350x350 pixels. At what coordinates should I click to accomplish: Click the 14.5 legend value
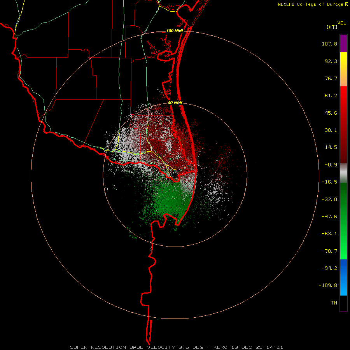pyautogui.click(x=331, y=147)
